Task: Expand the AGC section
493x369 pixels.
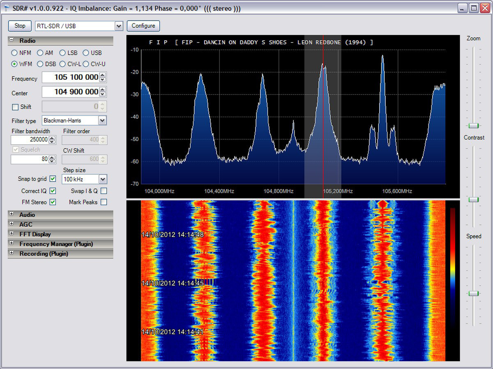Action: (x=12, y=224)
